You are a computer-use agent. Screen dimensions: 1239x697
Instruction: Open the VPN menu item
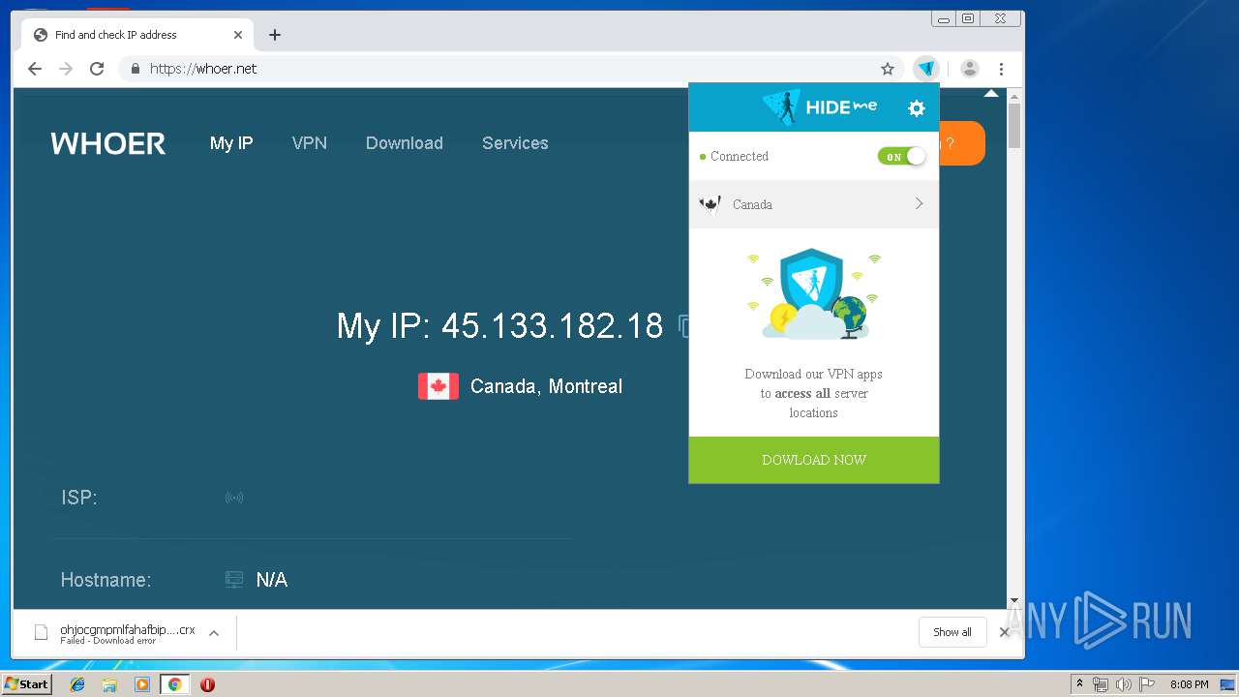(x=310, y=143)
